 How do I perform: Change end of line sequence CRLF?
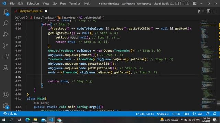[186, 114]
